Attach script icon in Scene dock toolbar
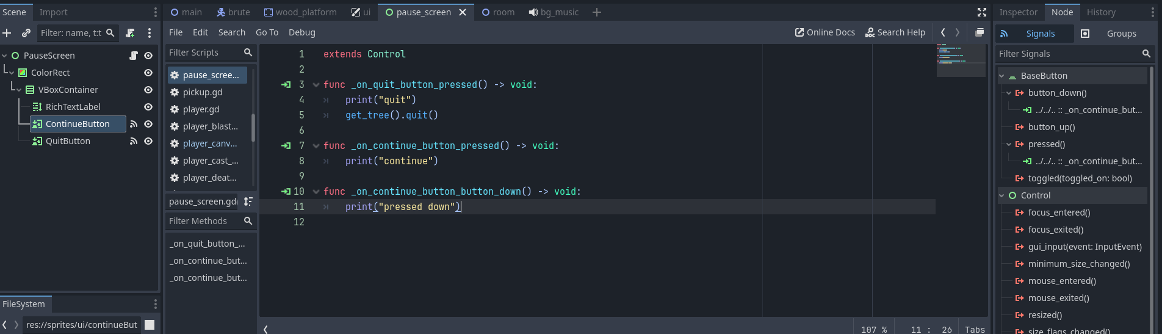 [x=130, y=33]
